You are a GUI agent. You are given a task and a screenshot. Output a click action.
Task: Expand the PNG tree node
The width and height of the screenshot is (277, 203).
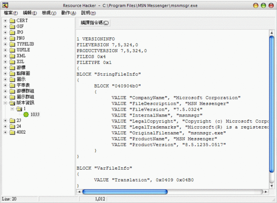coord(5,38)
